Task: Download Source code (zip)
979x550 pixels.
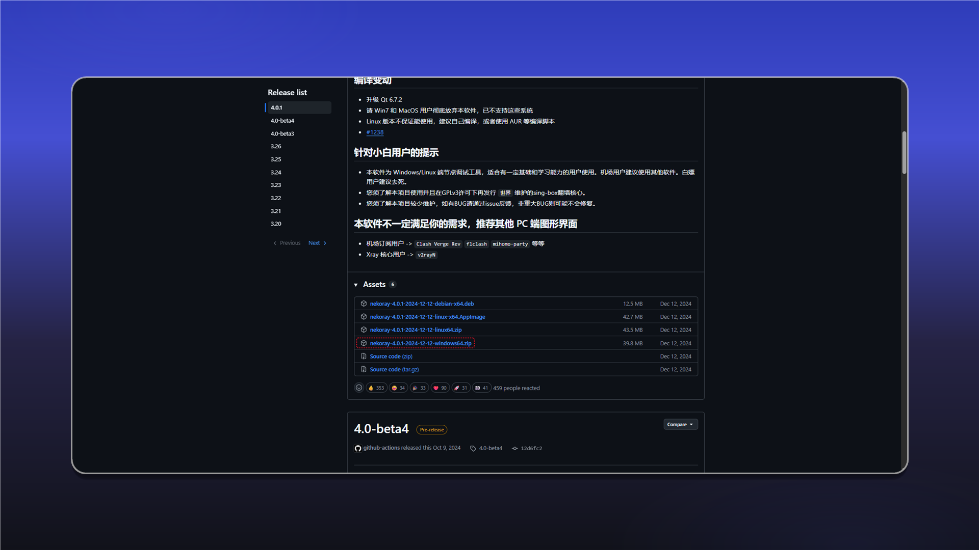Action: pos(391,357)
